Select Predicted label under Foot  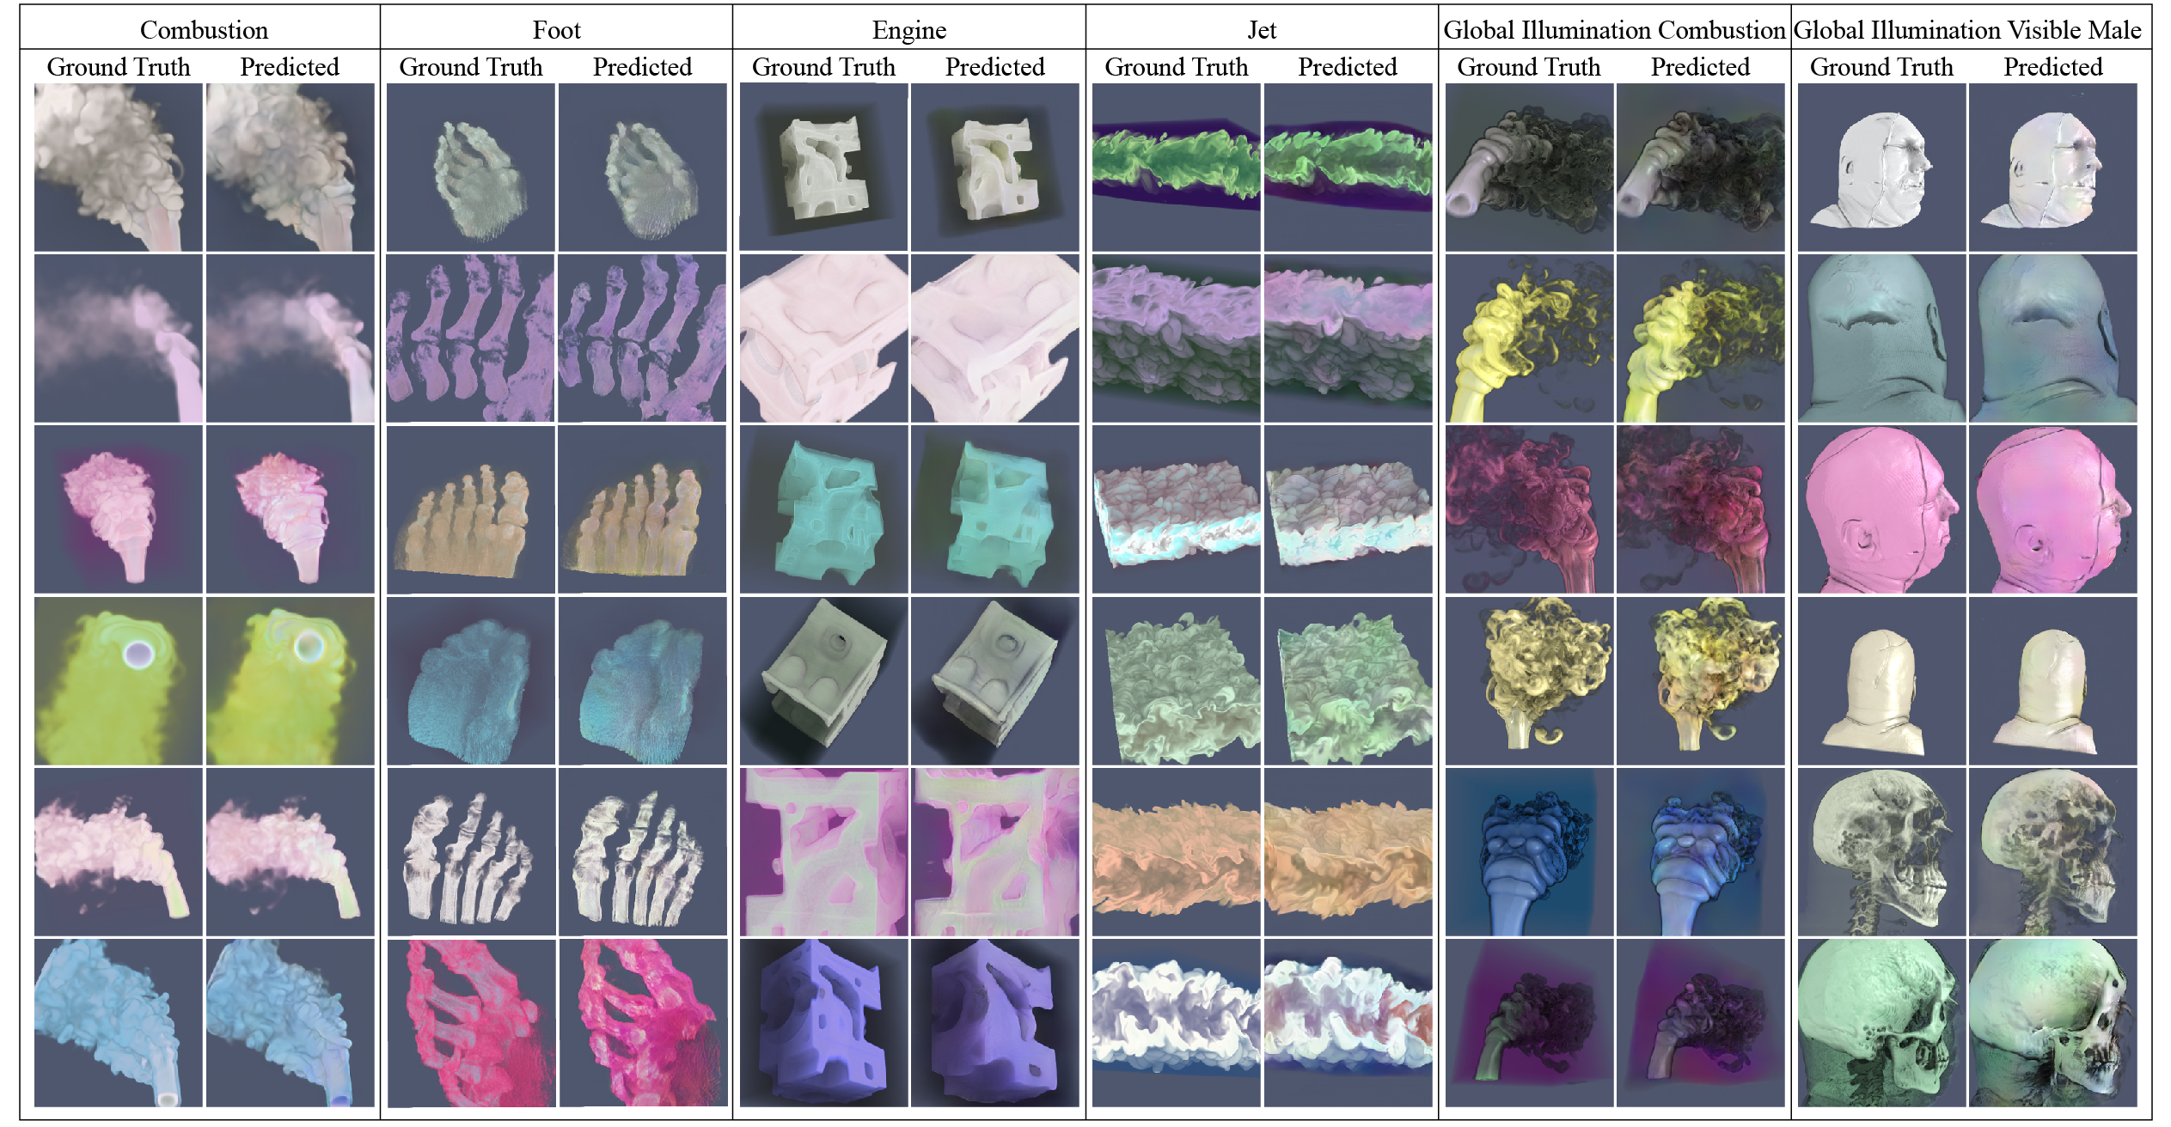pos(642,67)
